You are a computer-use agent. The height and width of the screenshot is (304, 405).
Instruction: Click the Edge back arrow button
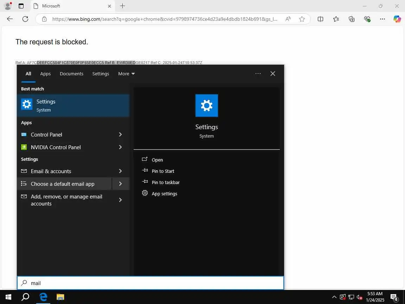[10, 19]
